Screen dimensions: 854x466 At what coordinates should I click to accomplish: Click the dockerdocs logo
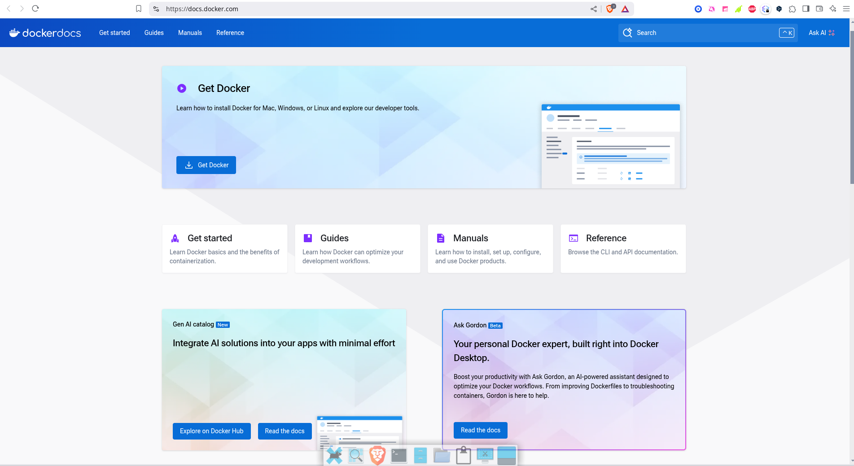45,33
